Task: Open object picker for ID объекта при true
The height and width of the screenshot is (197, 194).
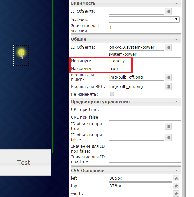Action: 168,126
